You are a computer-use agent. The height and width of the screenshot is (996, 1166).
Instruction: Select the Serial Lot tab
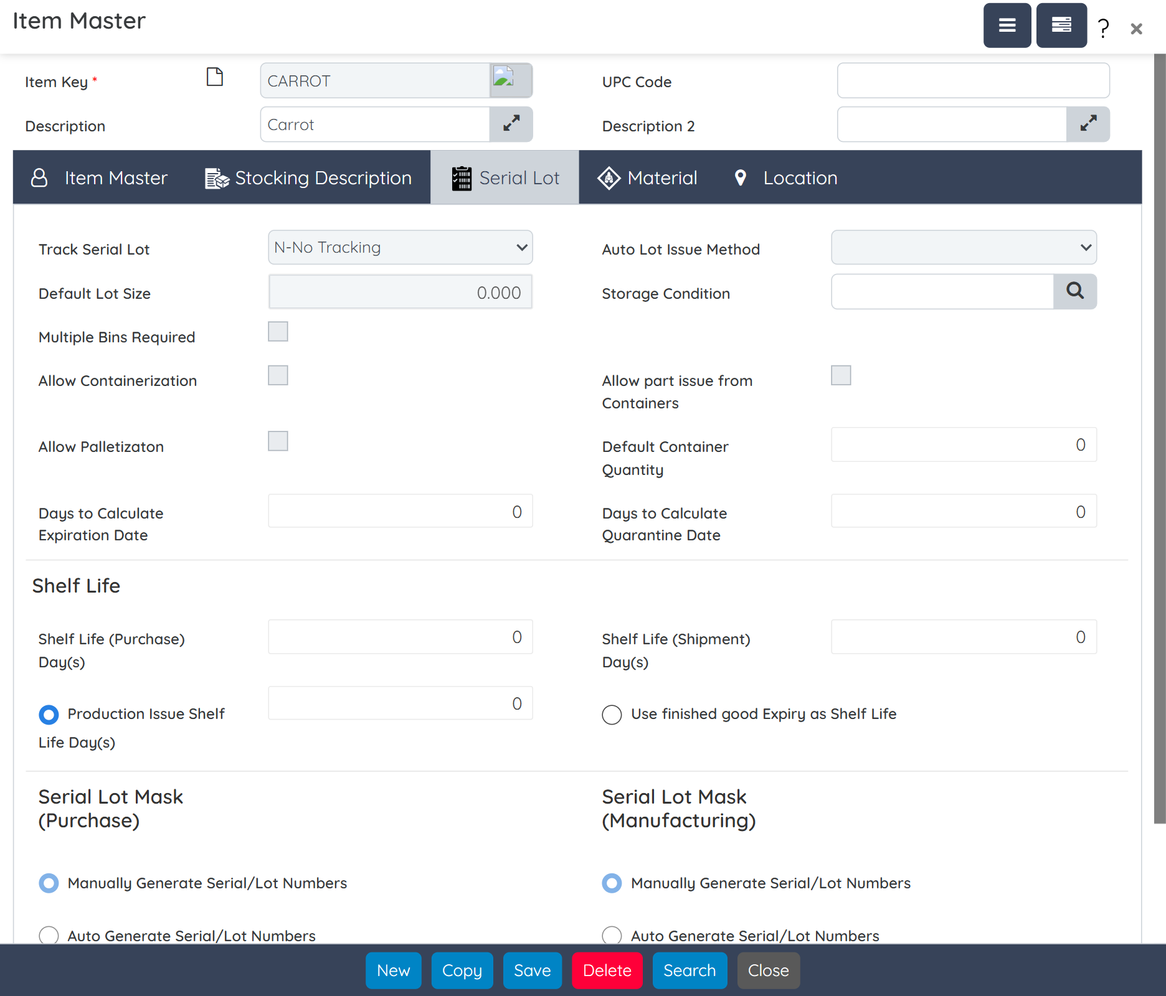[505, 177]
